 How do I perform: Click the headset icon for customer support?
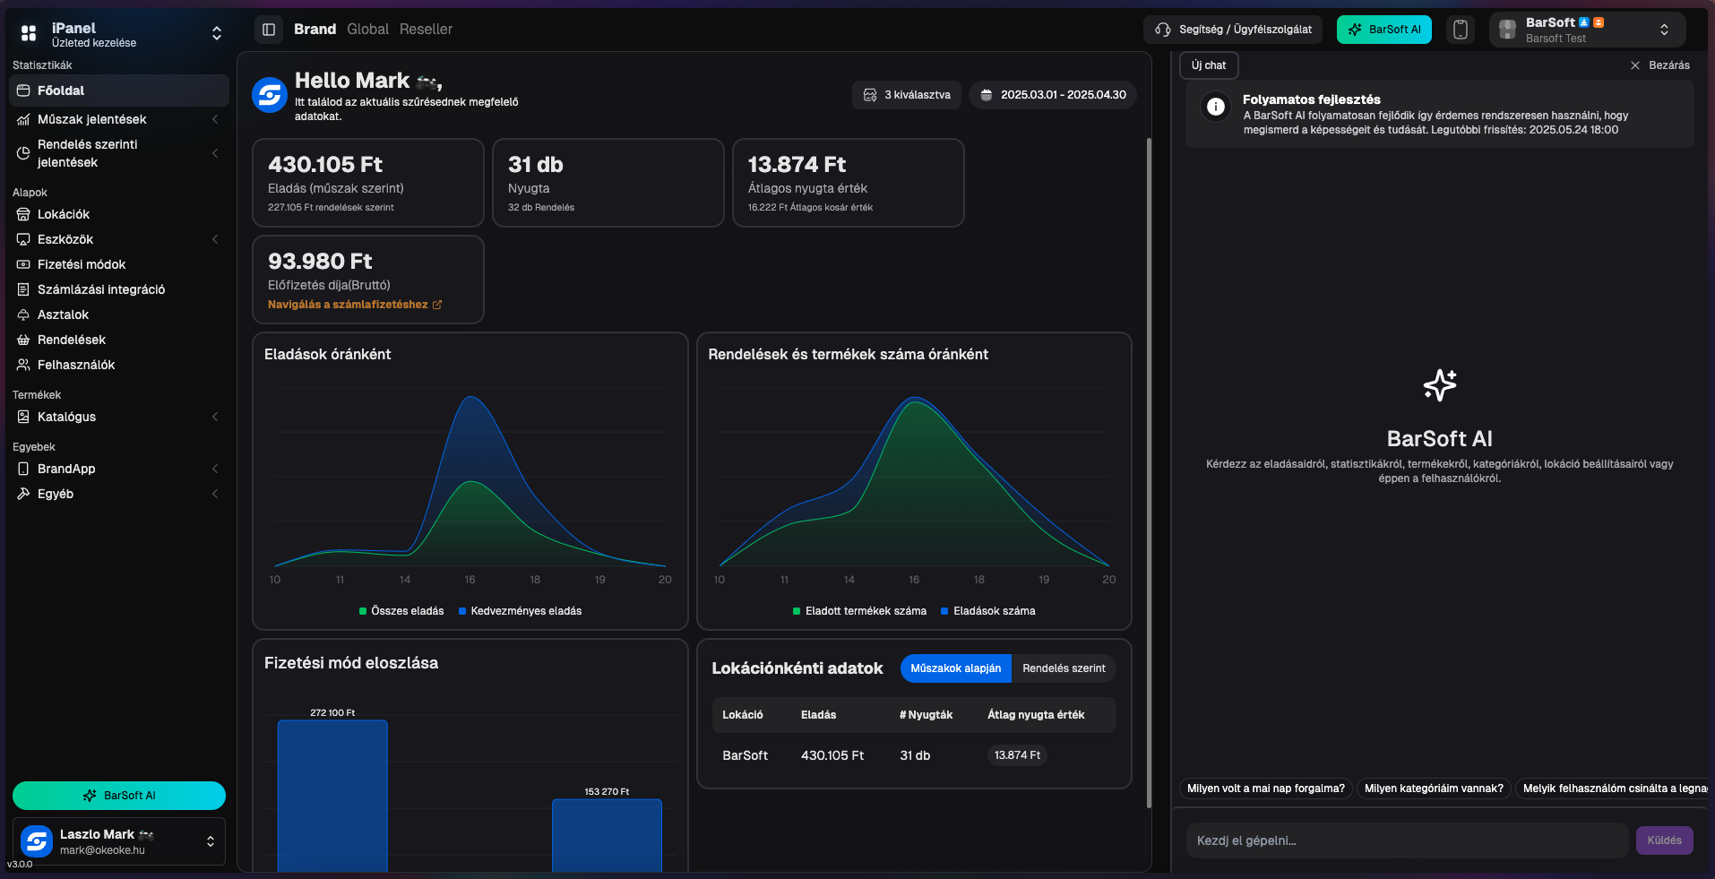[x=1163, y=30]
